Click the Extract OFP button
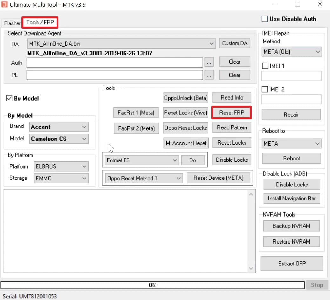Image resolution: width=330 pixels, height=300 pixels. tap(292, 264)
